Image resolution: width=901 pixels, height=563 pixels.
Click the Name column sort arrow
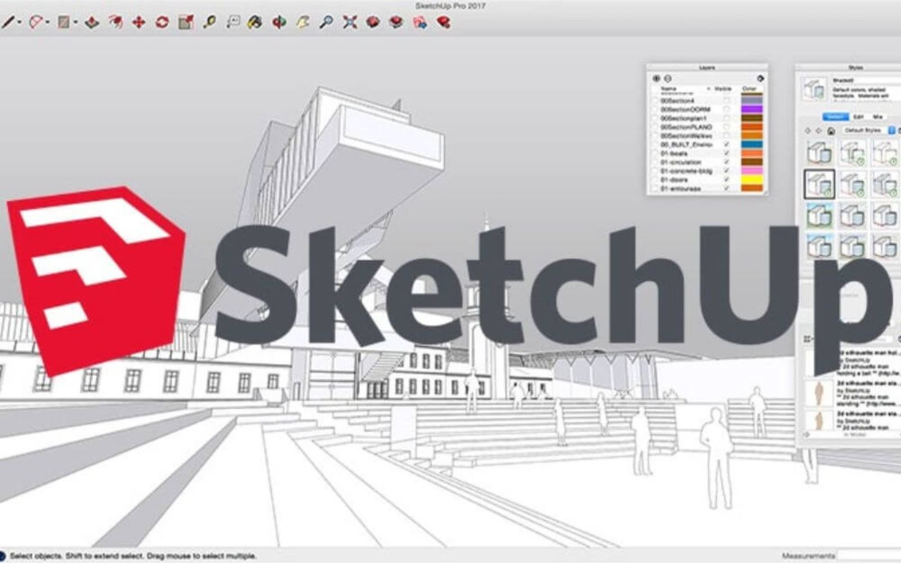(x=709, y=89)
